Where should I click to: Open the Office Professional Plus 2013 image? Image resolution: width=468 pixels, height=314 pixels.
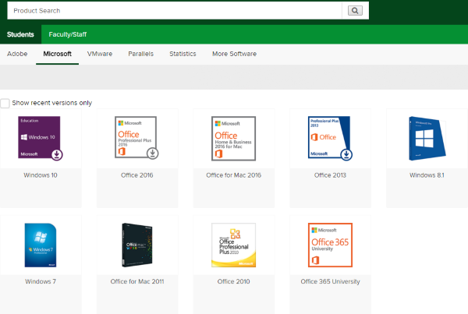[329, 137]
